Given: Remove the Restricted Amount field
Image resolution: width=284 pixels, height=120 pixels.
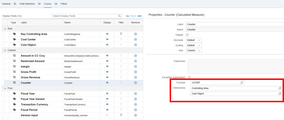Looking at the screenshot, I should click(135, 61).
